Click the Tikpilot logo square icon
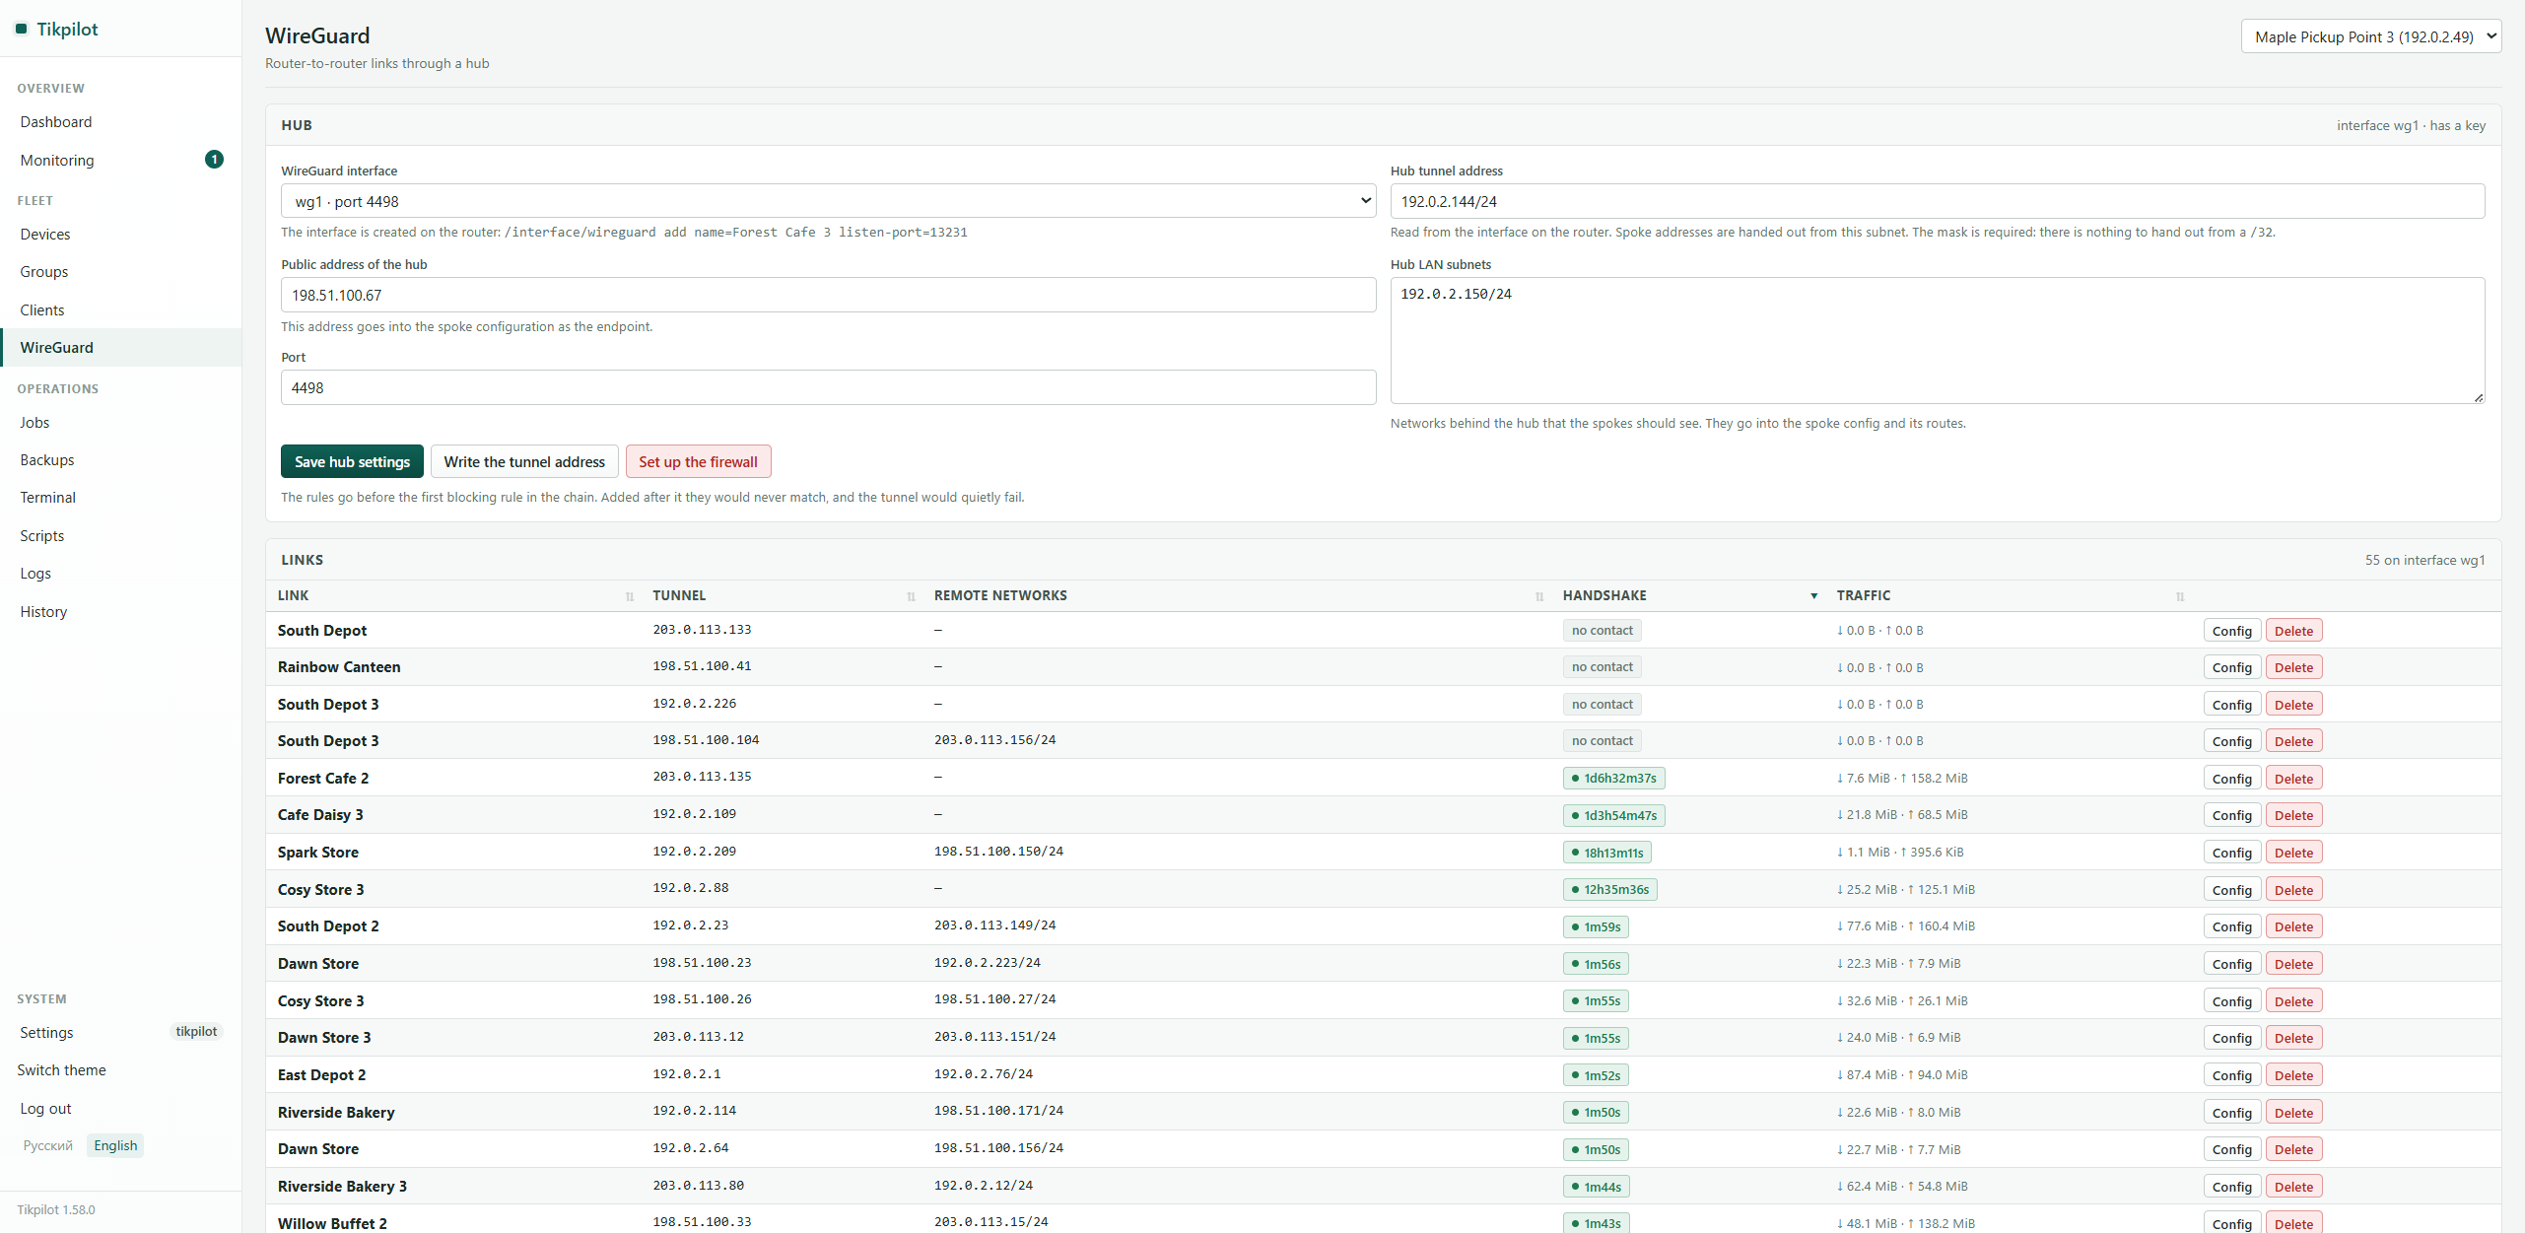This screenshot has width=2525, height=1233. click(21, 29)
